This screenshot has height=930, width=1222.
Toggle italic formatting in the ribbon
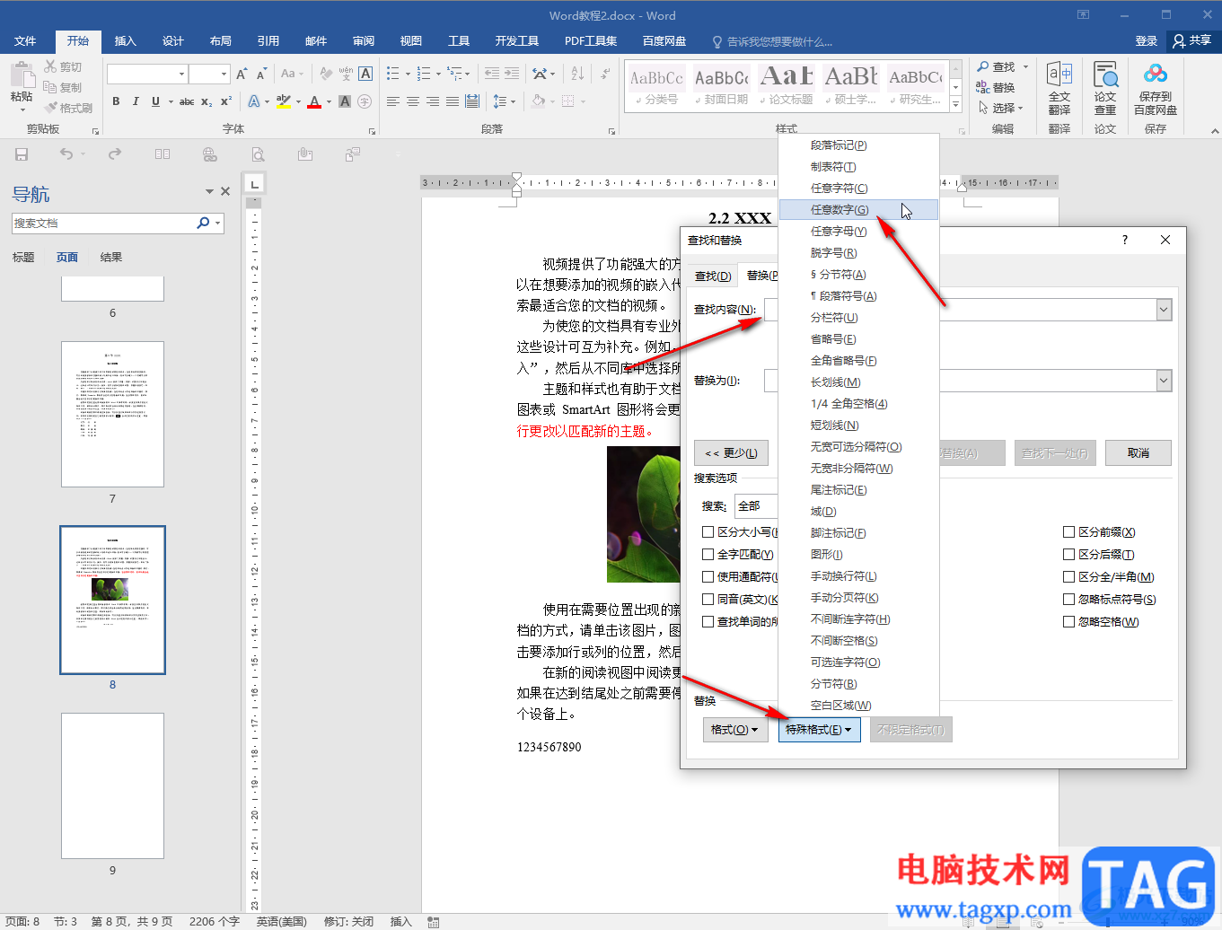pyautogui.click(x=136, y=101)
